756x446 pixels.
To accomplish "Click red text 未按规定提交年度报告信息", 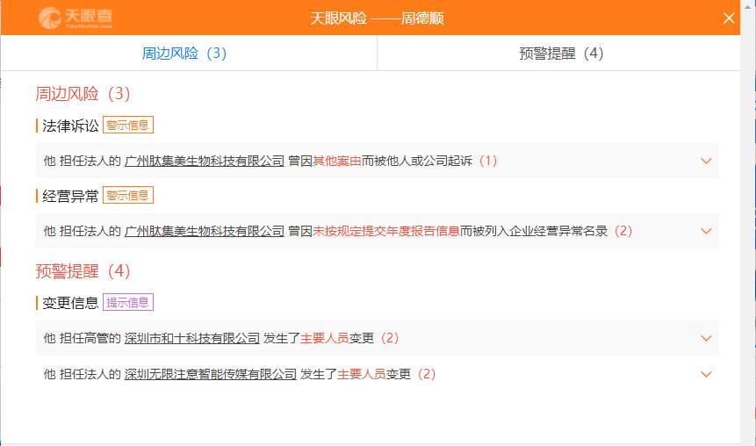I will [x=386, y=232].
